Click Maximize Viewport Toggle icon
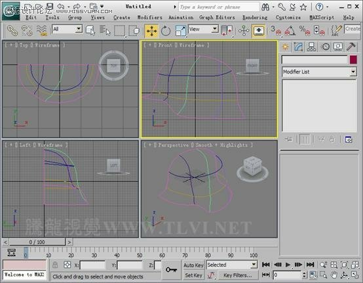The image size is (363, 283). (x=354, y=275)
